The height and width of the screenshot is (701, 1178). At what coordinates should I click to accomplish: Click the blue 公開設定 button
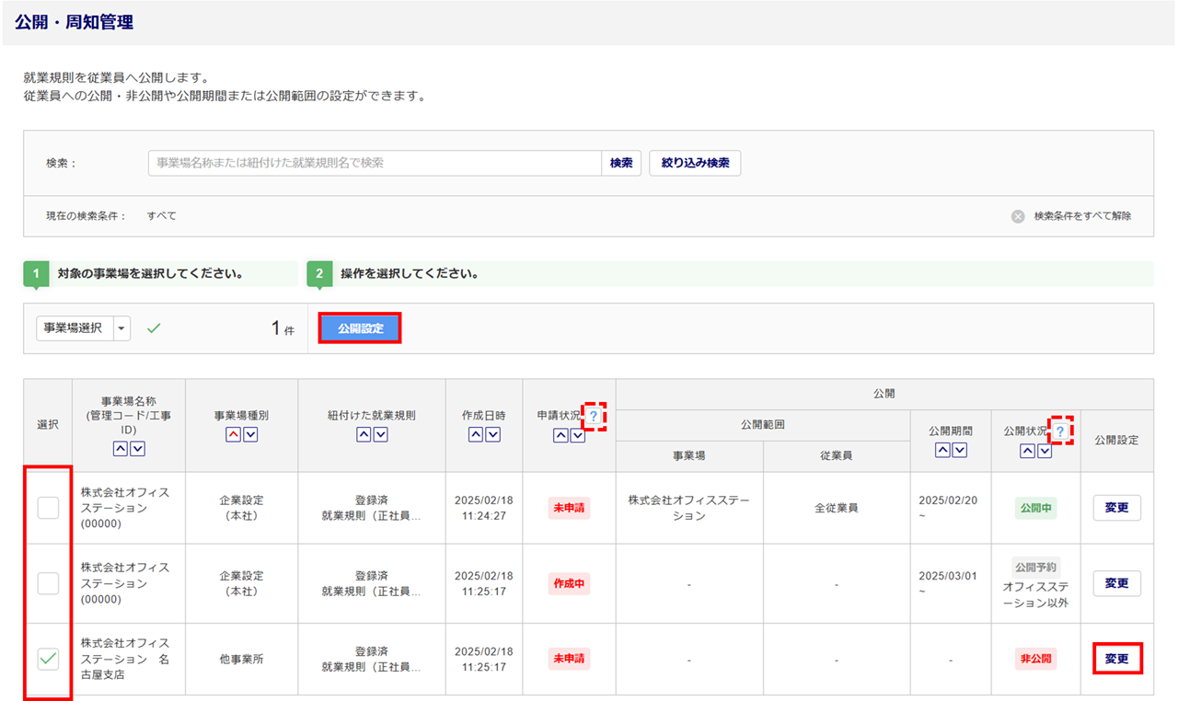360,328
